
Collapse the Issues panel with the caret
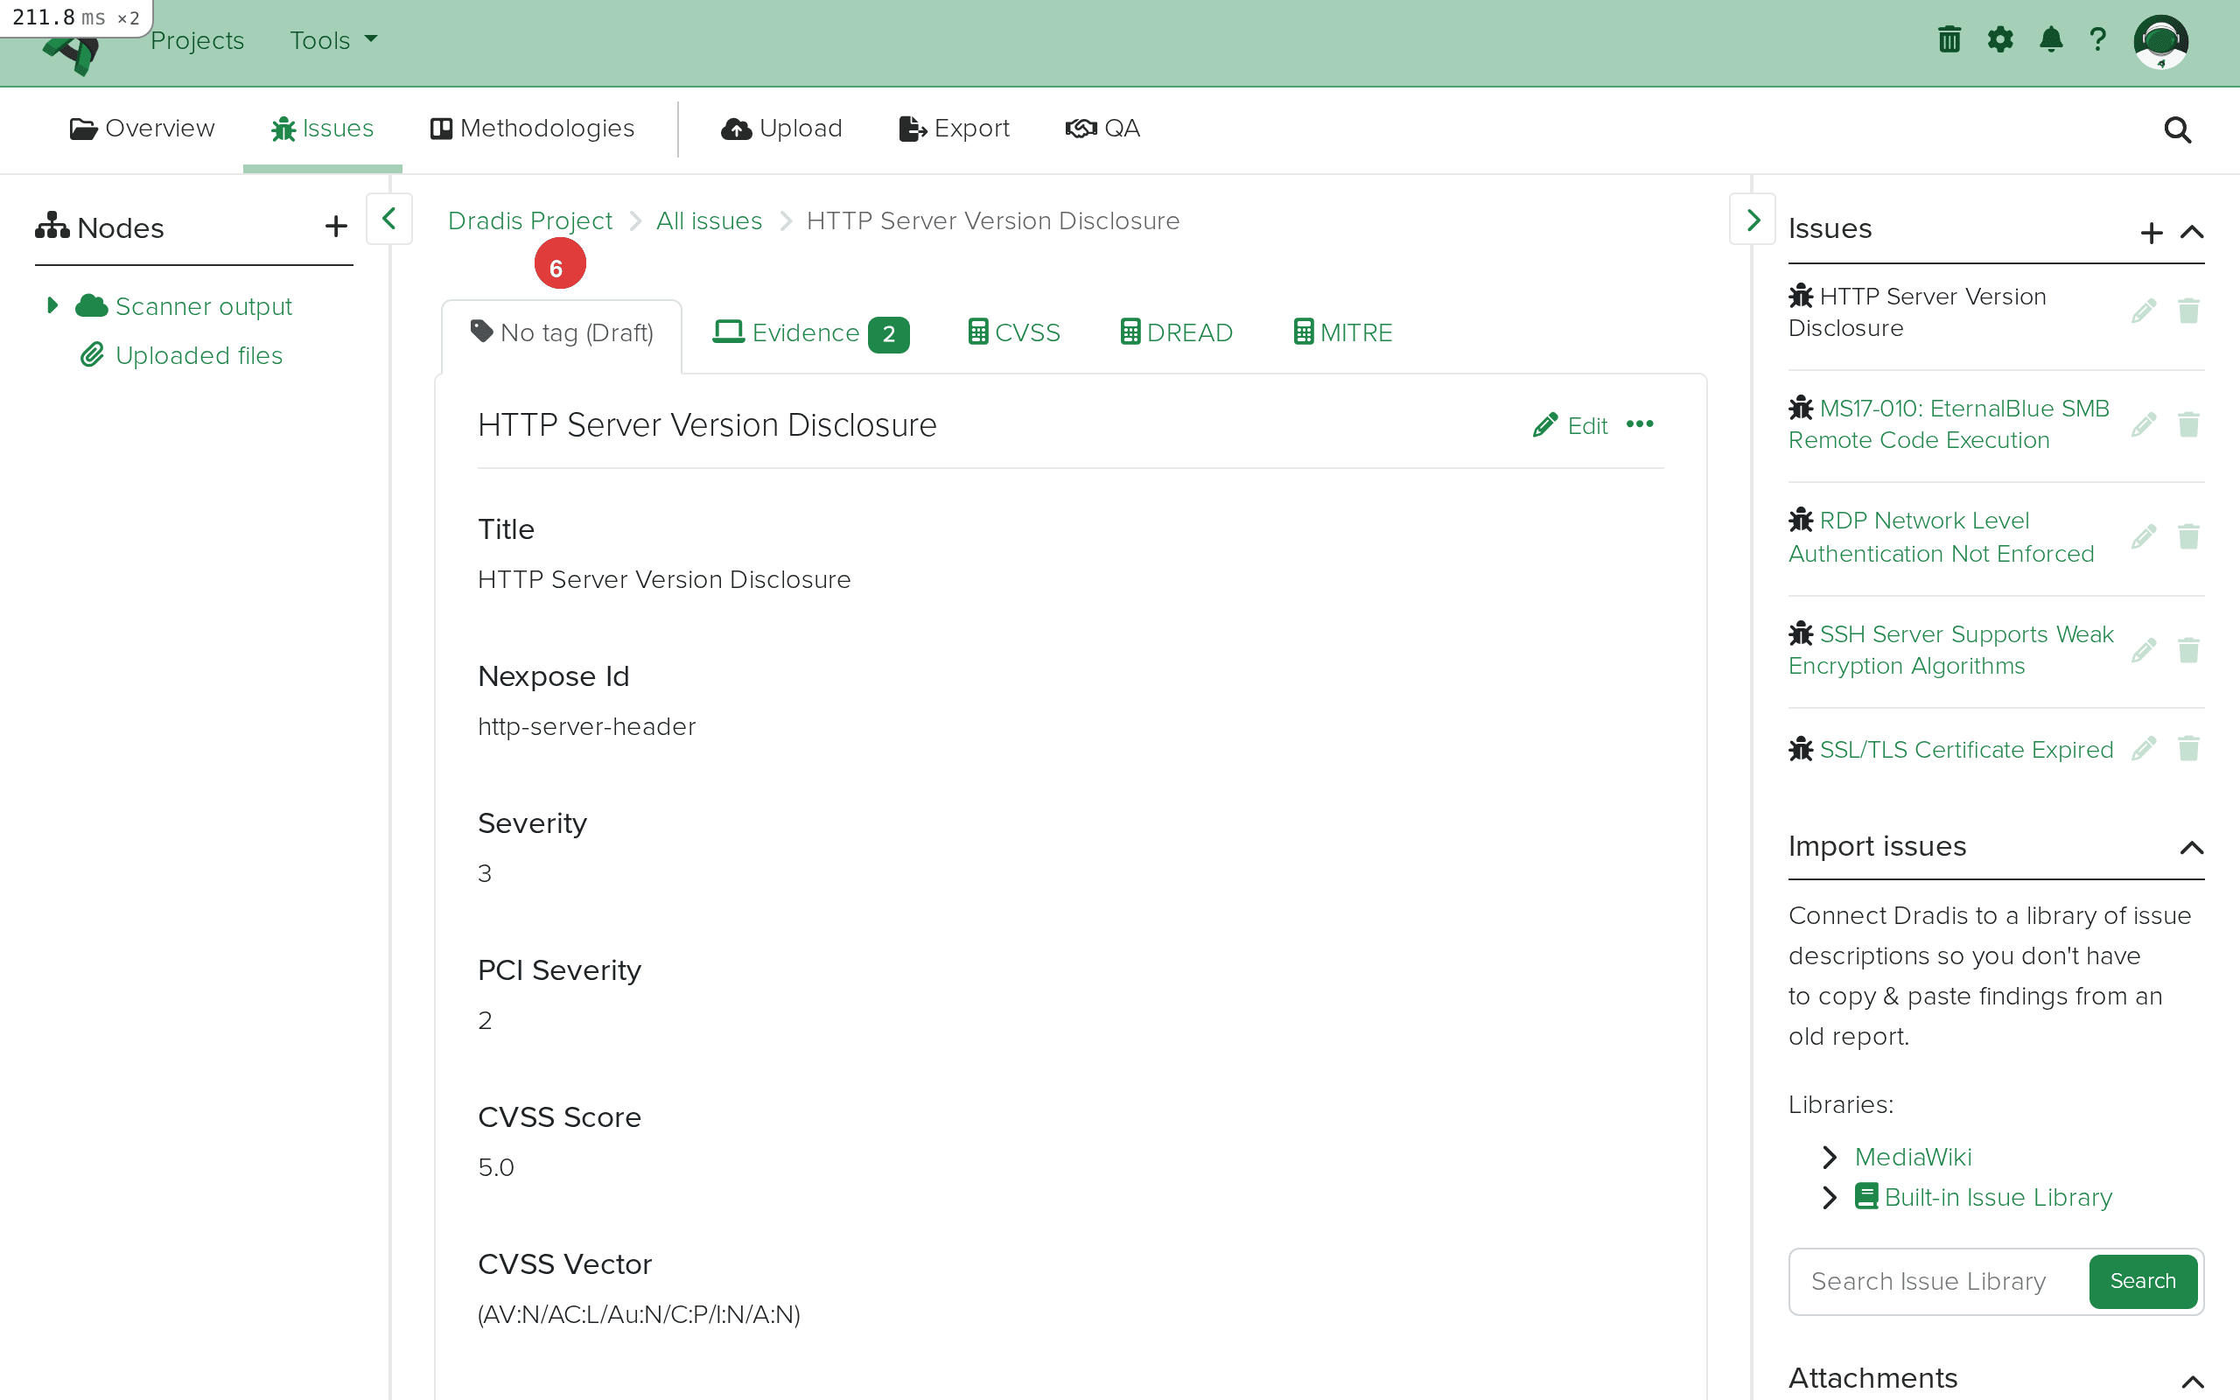click(2193, 233)
